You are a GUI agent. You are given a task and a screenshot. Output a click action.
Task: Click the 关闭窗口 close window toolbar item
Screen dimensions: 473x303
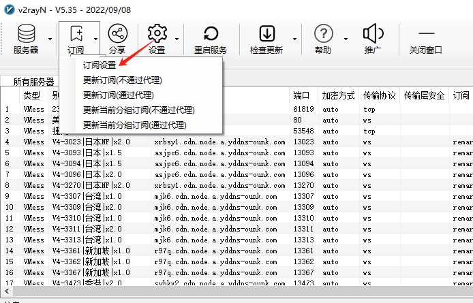426,39
